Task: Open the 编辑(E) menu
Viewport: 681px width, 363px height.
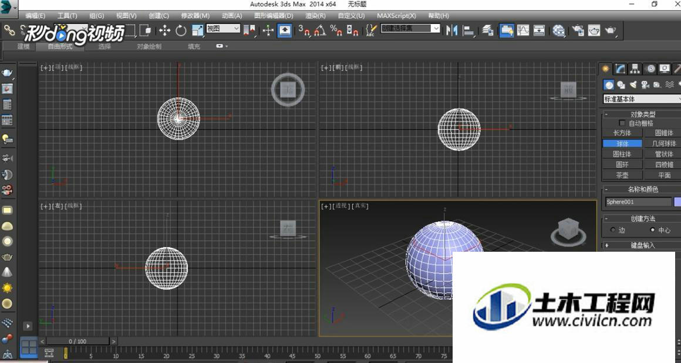Action: coord(35,16)
